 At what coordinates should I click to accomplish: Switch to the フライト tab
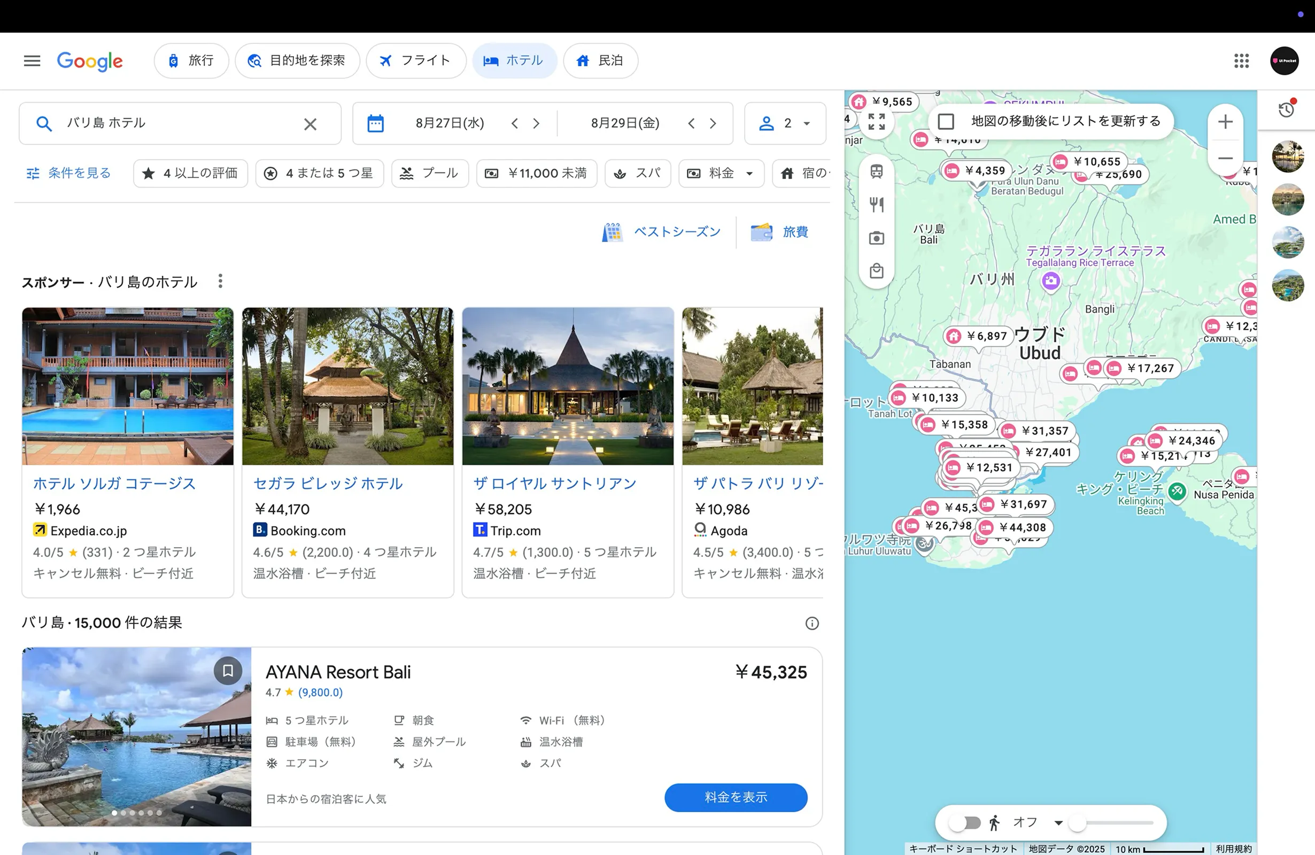(x=416, y=61)
